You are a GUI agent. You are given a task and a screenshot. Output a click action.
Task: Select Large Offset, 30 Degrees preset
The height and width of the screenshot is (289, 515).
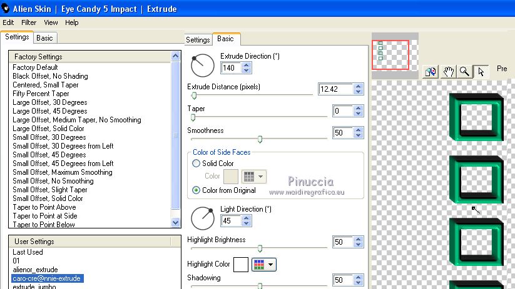(x=49, y=102)
